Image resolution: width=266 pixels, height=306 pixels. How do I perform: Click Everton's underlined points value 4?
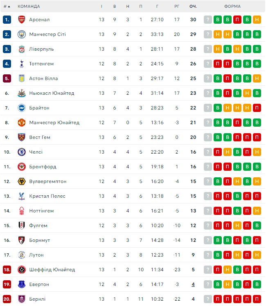click(x=193, y=284)
